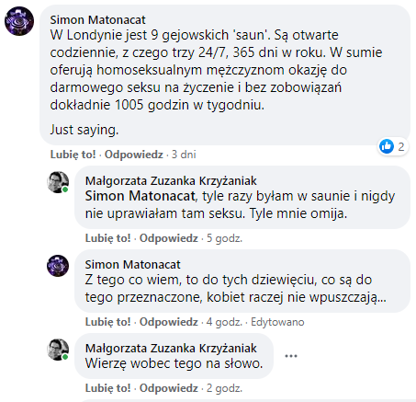
Task: Open the '2 godz.' timestamp
Action: [224, 388]
